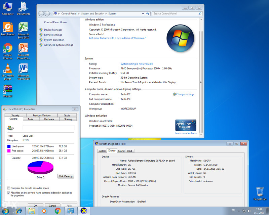The image size is (269, 215).
Task: Go forward in Control Panel window
Action: pos(47,14)
